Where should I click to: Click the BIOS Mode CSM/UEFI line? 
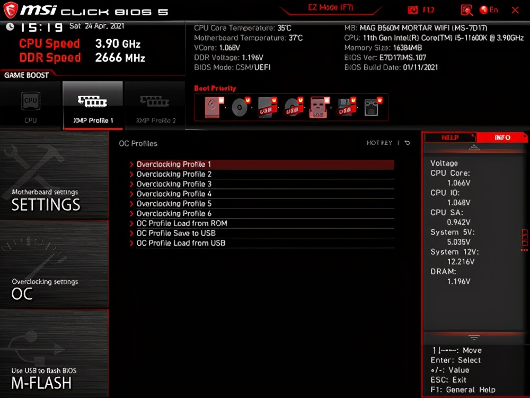point(232,67)
